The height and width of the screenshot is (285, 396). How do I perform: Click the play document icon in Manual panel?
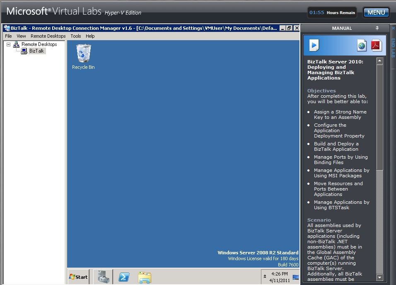pyautogui.click(x=314, y=45)
